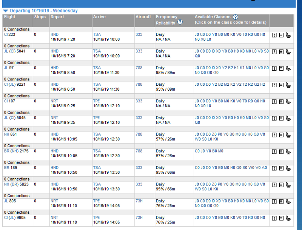302x230 pixels.
Task: Click aircraft 333 link for CI 107
Action: click(139, 101)
